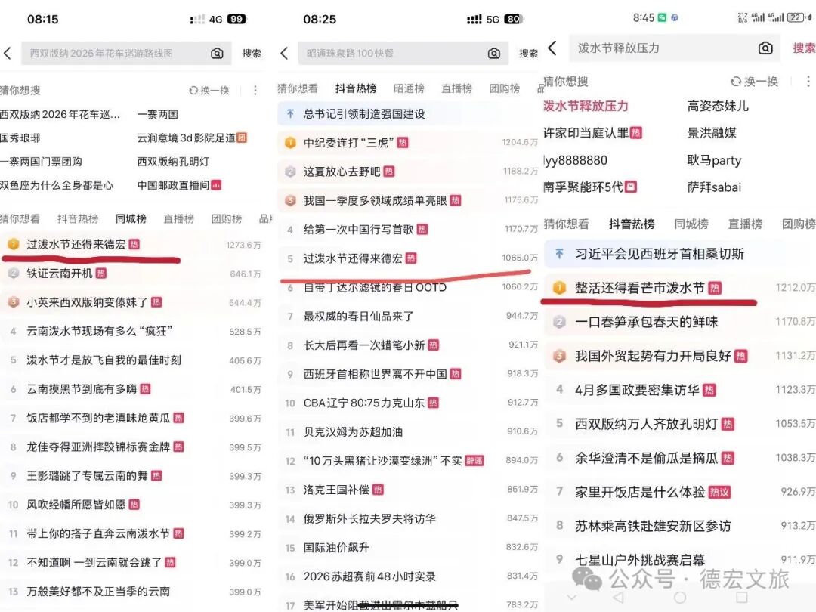Image resolution: width=816 pixels, height=612 pixels.
Task: Open CBA辽宁80:75力克山东 entry
Action: (409, 403)
